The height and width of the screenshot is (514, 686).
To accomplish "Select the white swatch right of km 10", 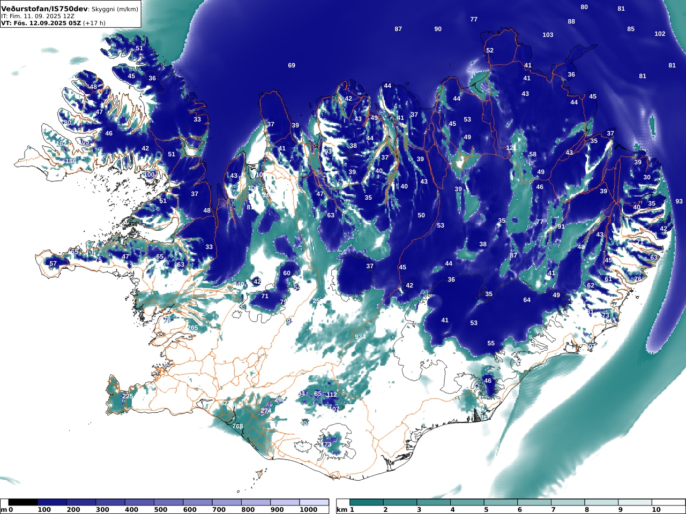I will pos(669,502).
